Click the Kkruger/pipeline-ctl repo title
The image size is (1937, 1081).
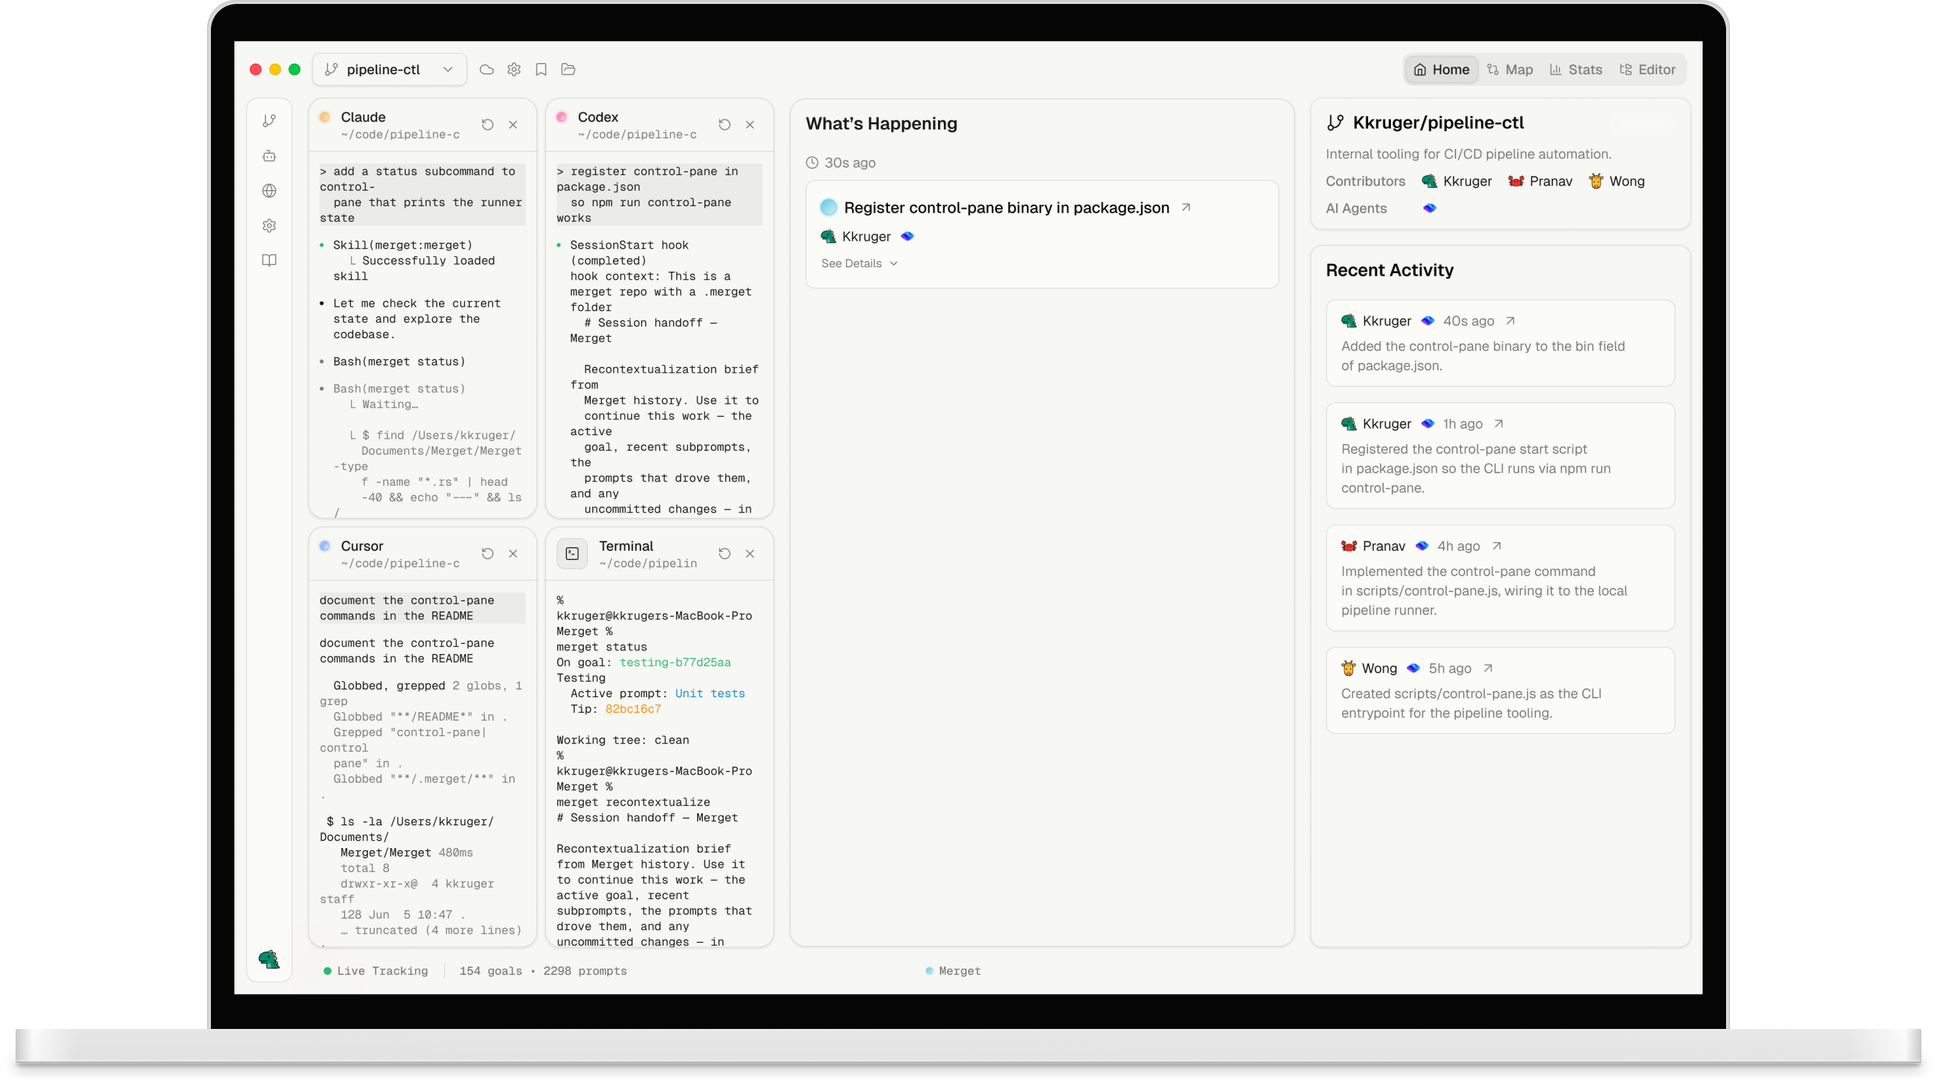(x=1438, y=122)
